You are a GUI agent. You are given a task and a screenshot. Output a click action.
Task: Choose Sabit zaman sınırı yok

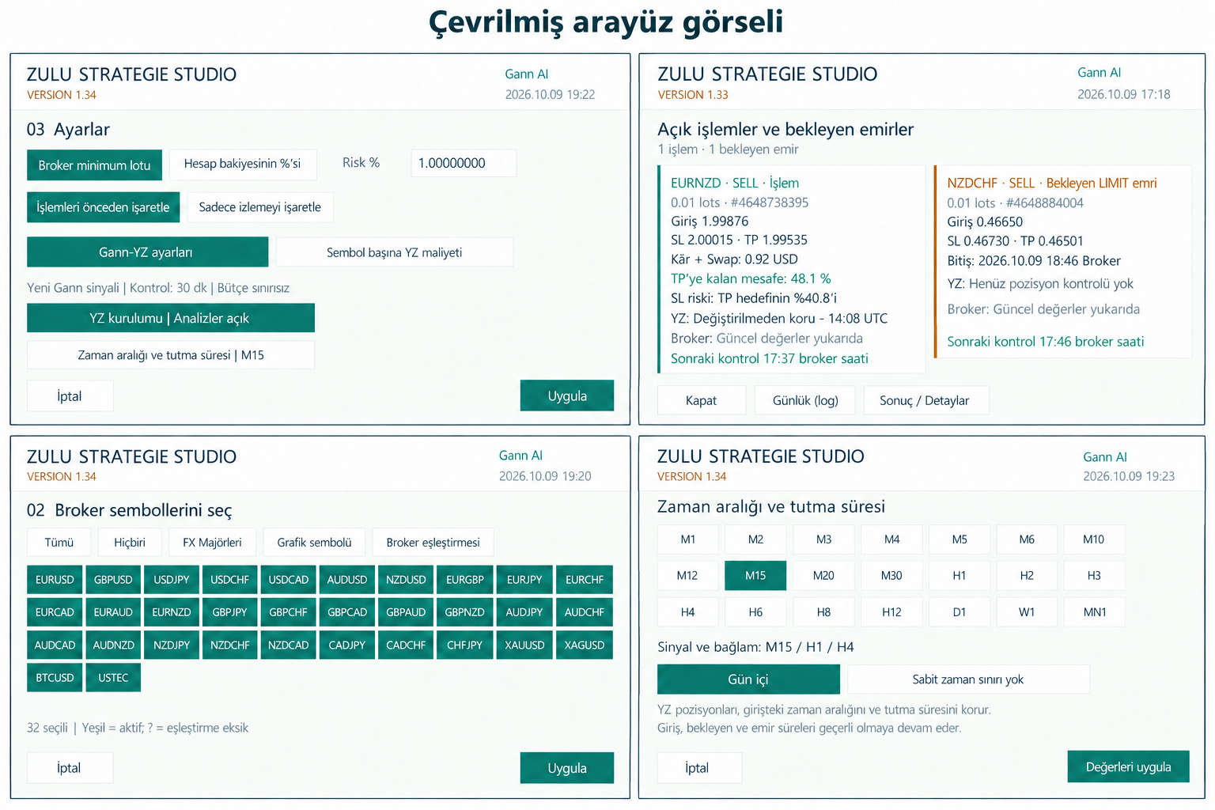point(968,679)
